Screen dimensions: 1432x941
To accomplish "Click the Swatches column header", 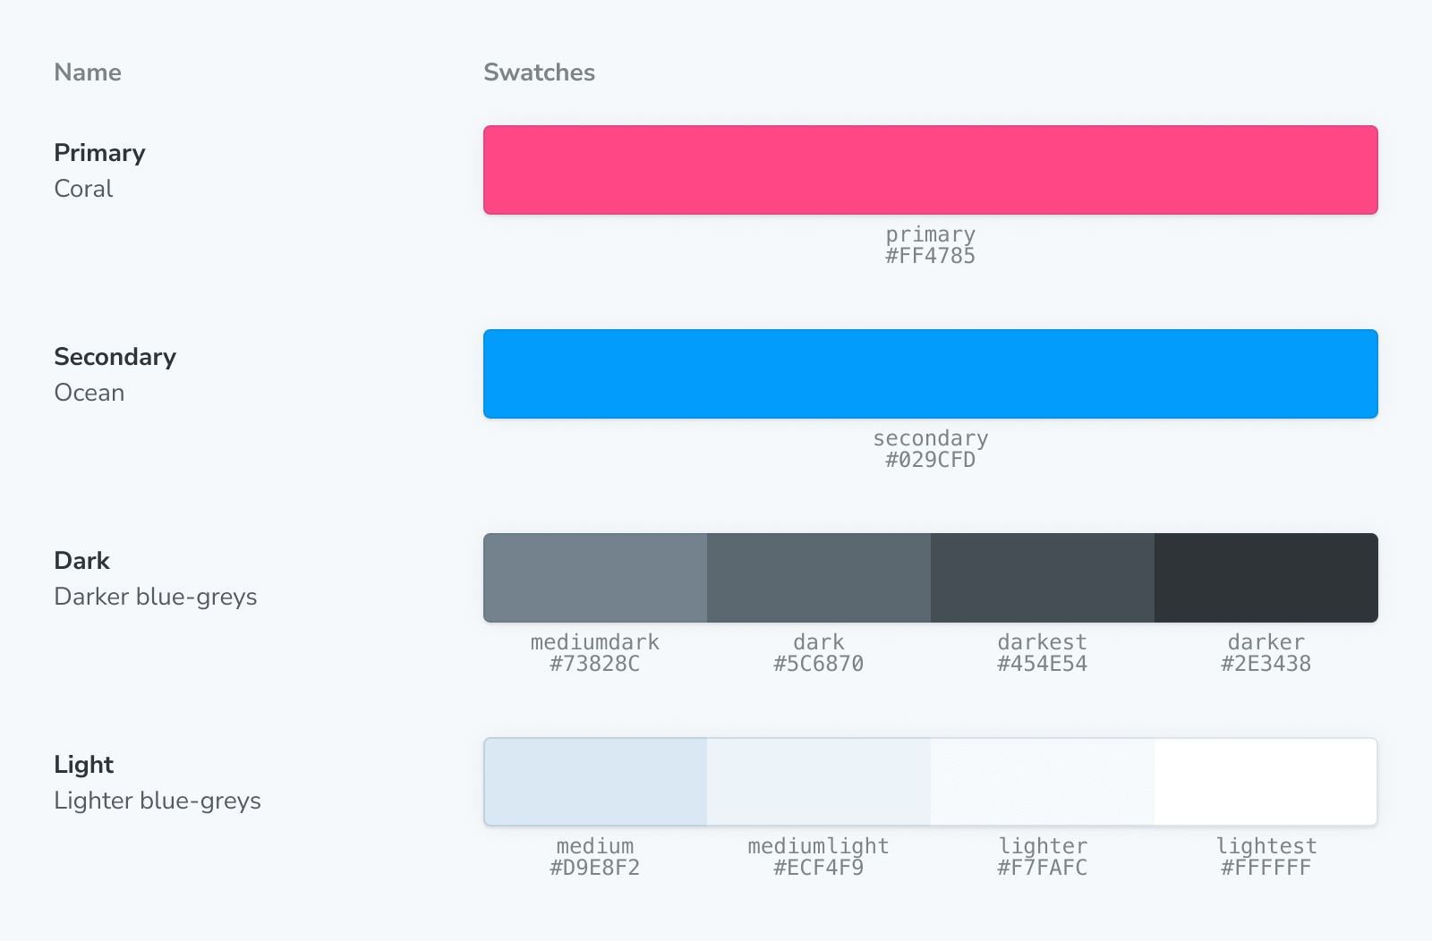I will [539, 72].
